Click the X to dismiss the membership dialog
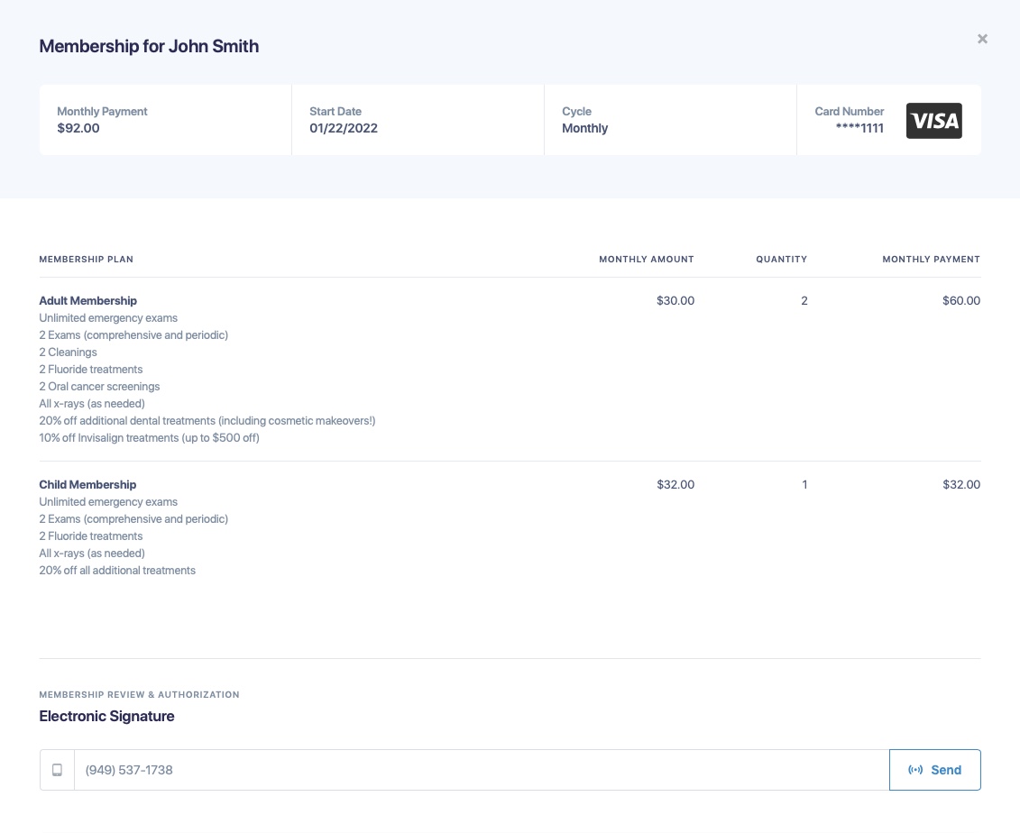 982,39
